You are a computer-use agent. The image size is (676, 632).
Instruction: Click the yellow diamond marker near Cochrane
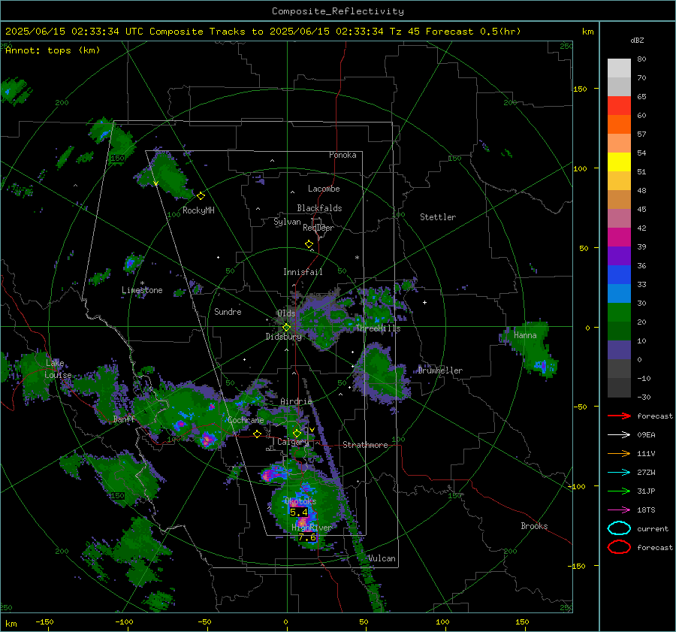point(257,434)
